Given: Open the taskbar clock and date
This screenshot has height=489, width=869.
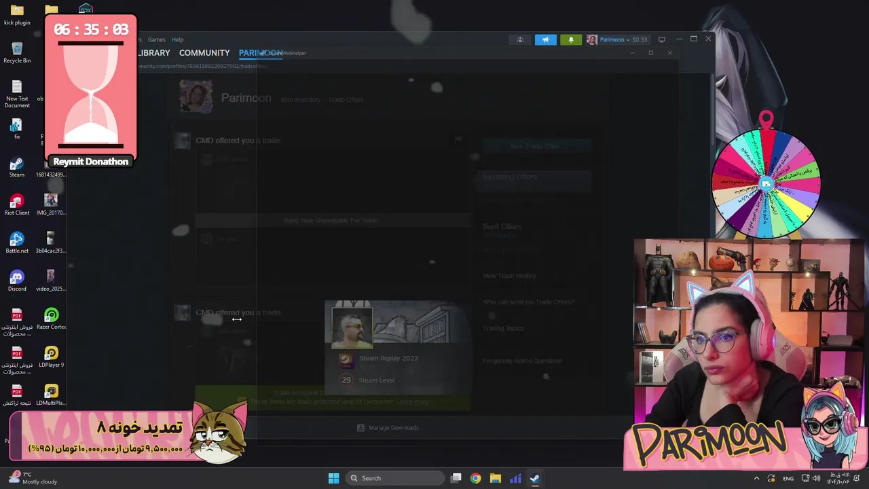Looking at the screenshot, I should pos(839,478).
